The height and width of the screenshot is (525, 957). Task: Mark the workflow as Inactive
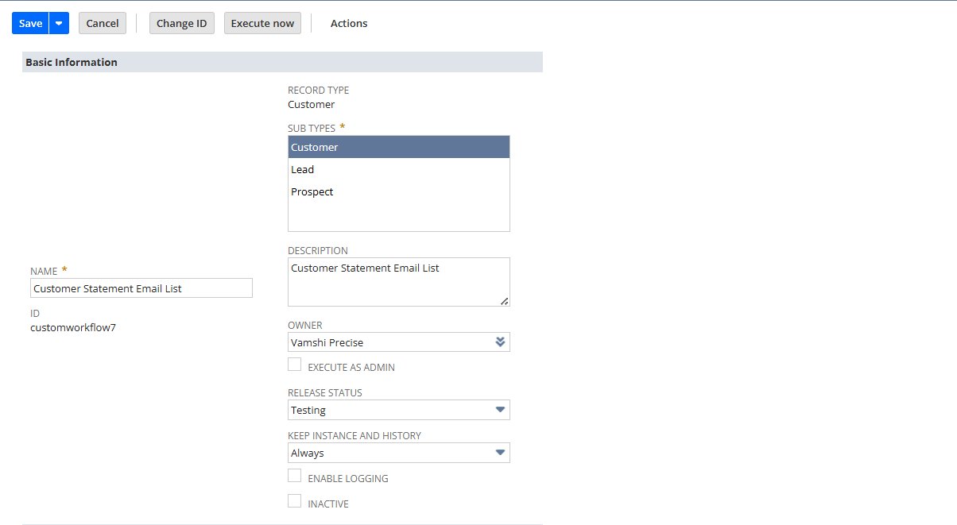tap(295, 500)
